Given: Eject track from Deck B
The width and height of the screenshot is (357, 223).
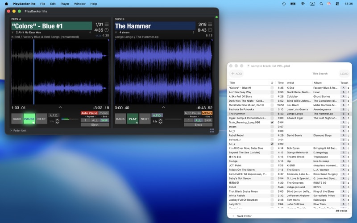Looking at the screenshot, I should (x=198, y=125).
